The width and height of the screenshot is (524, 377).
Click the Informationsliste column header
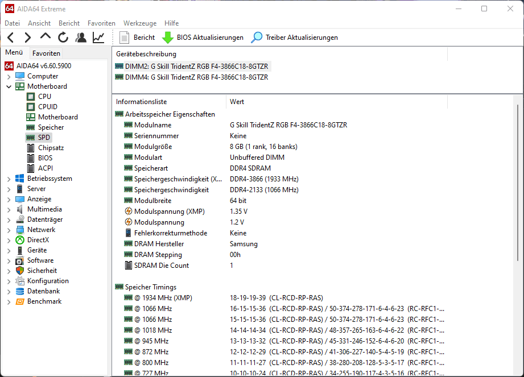pos(169,102)
